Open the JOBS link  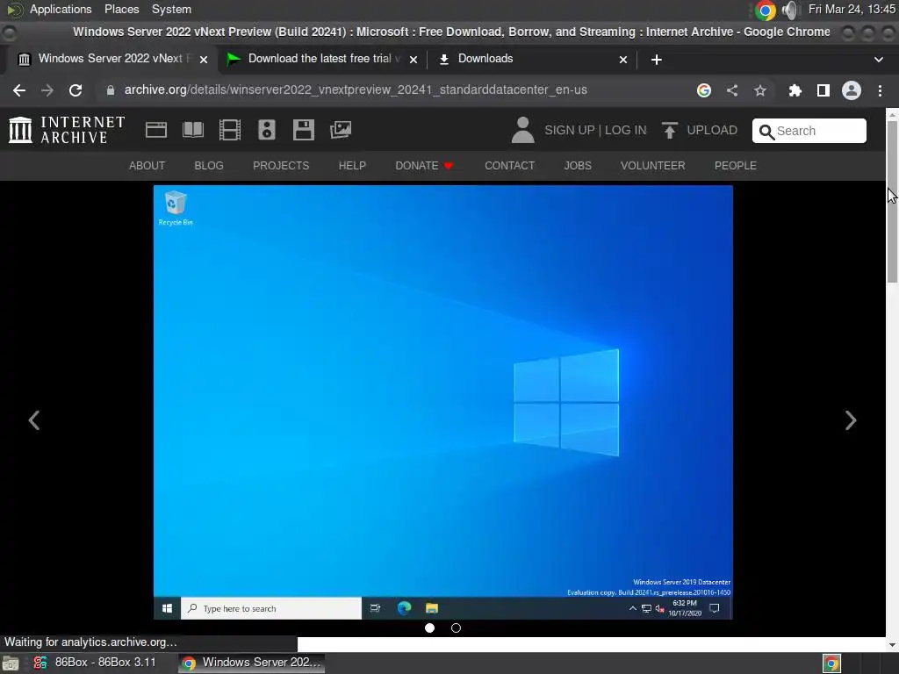[578, 166]
